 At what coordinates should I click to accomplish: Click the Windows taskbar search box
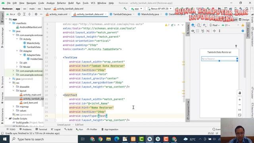coord(44,139)
